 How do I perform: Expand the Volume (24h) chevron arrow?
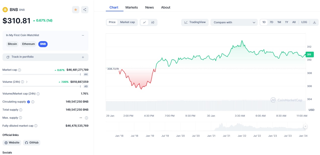coord(27,82)
